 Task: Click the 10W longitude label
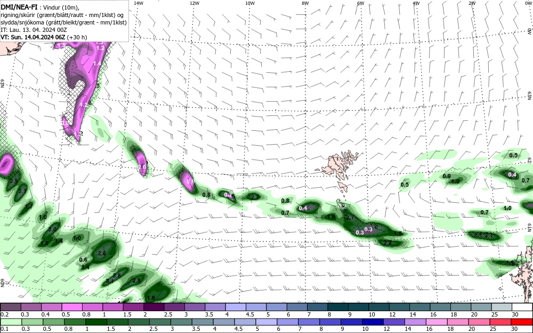pos(250,3)
